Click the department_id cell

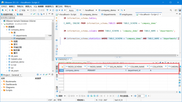pyautogui.click(x=138, y=70)
